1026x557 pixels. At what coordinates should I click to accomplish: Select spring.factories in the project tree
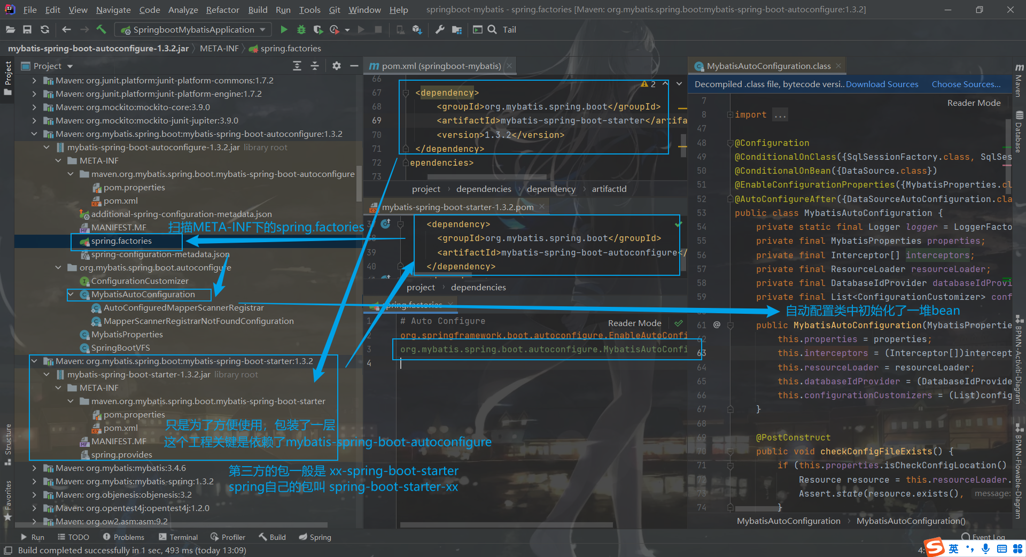[121, 241]
